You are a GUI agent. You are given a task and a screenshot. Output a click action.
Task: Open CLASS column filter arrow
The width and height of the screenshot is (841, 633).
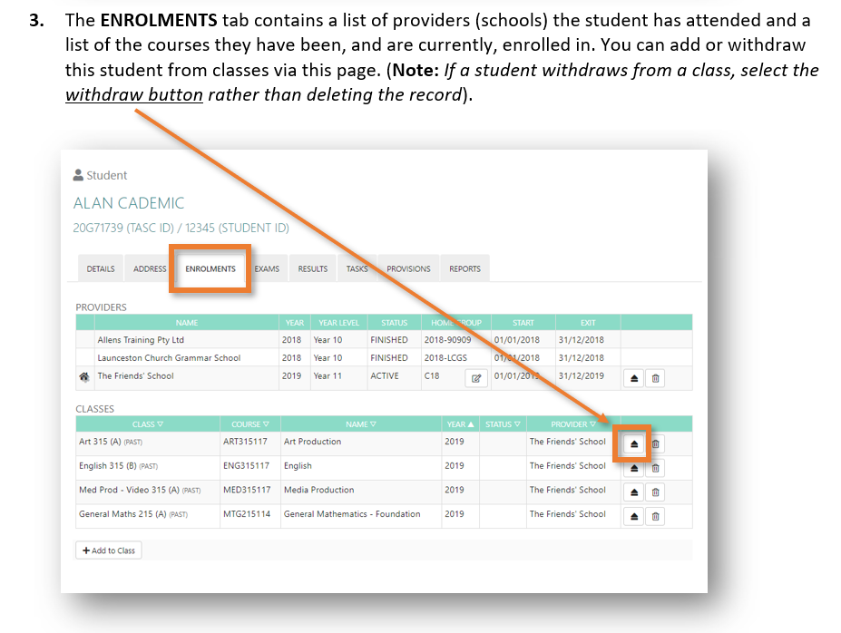coord(161,424)
